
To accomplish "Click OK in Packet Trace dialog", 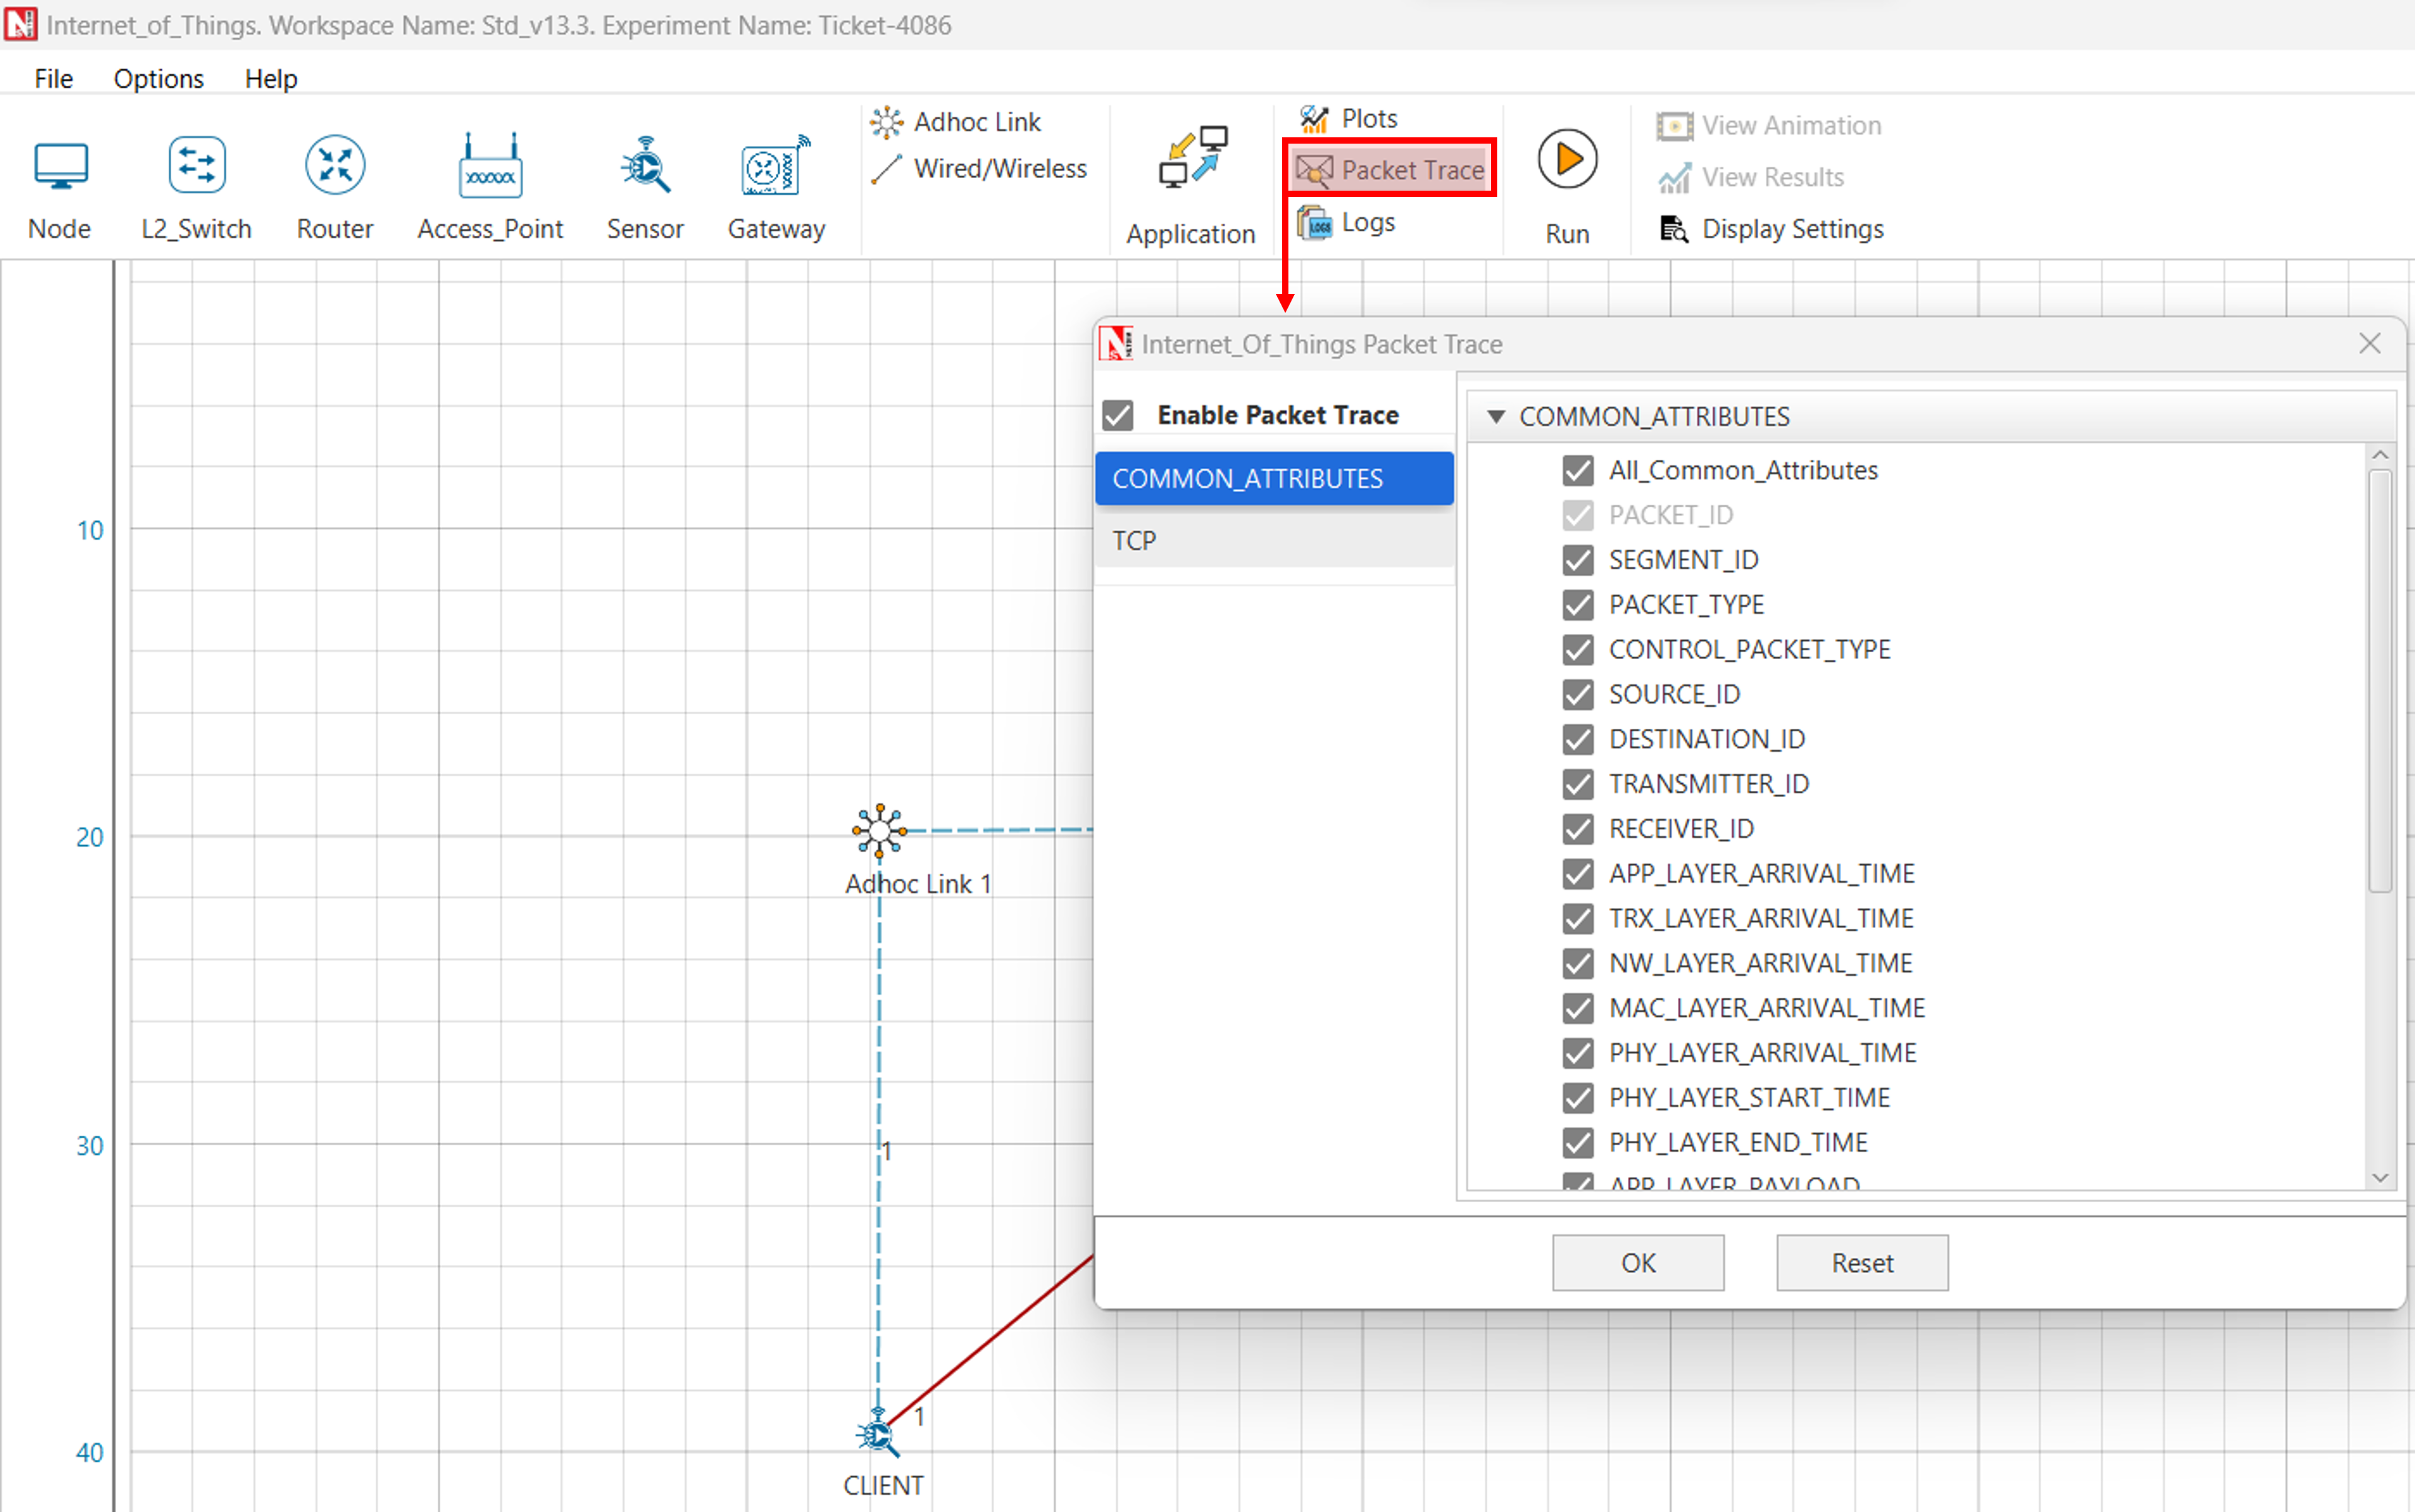I will pyautogui.click(x=1637, y=1263).
